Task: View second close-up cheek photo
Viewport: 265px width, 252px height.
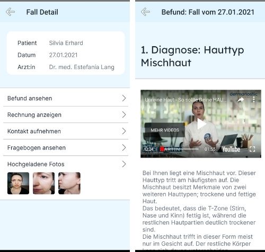Action: click(x=43, y=183)
